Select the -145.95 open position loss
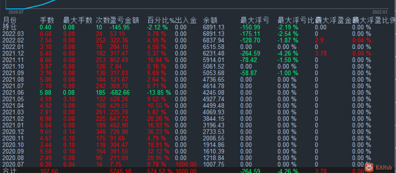 (120, 27)
